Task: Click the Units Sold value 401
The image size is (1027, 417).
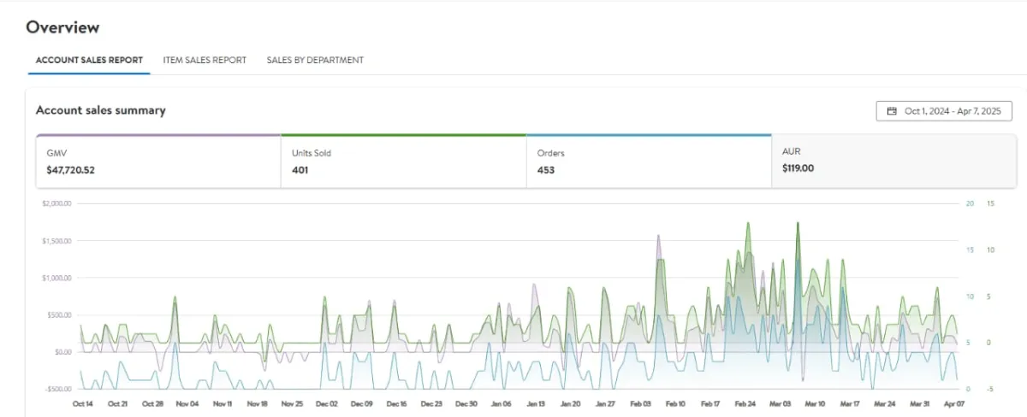Action: coord(300,170)
